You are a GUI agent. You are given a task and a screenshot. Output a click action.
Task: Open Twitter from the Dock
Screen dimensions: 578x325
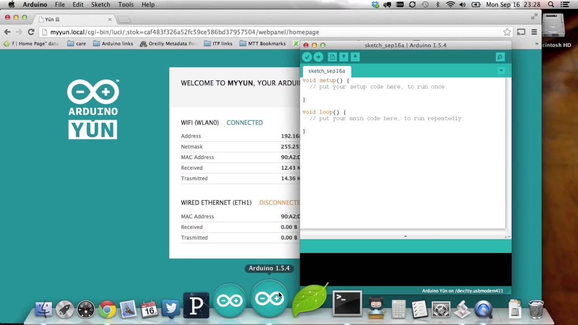[171, 309]
